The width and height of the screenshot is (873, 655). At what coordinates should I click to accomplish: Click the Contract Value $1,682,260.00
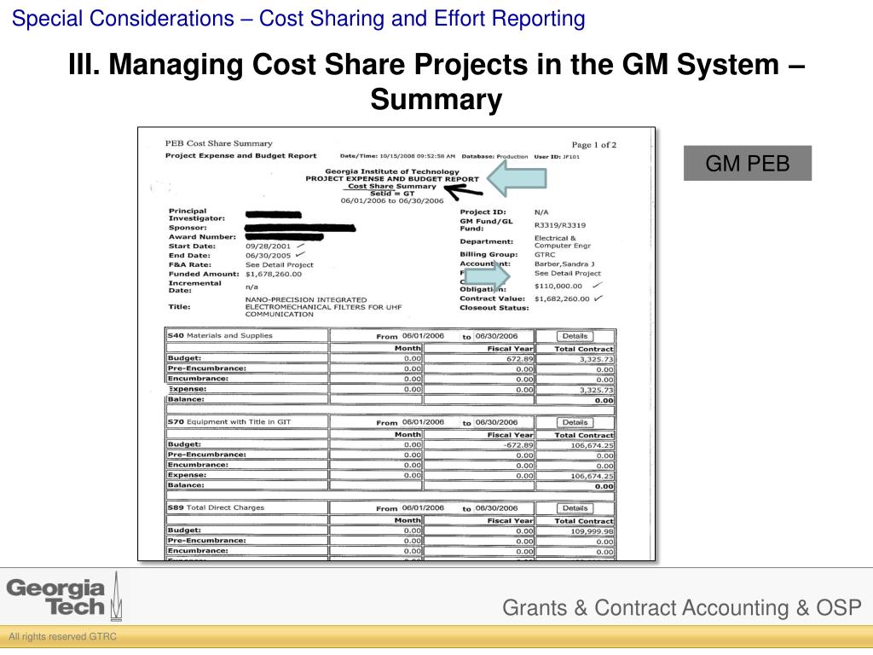(562, 299)
